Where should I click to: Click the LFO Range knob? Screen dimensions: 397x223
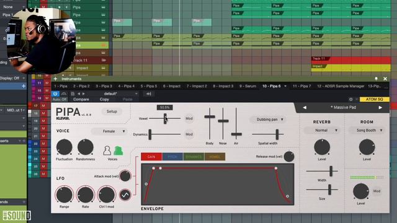(x=65, y=195)
